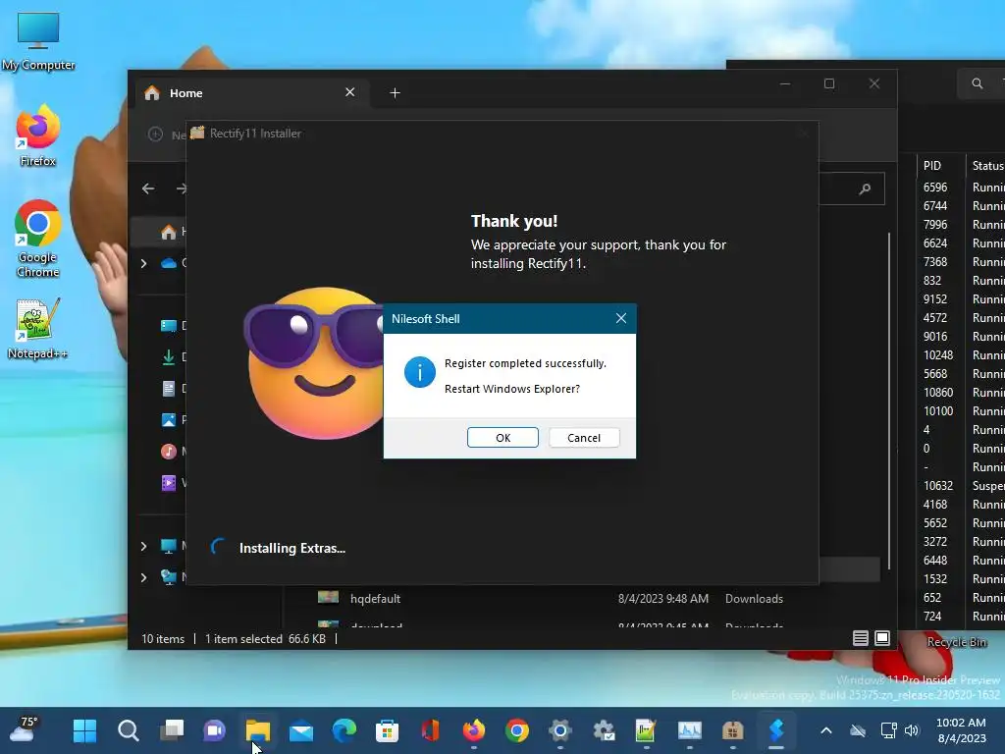Image resolution: width=1005 pixels, height=754 pixels.
Task: Open Videos folder icon in Explorer sidebar
Action: [x=169, y=483]
